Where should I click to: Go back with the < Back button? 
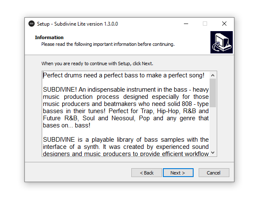click(x=146, y=173)
